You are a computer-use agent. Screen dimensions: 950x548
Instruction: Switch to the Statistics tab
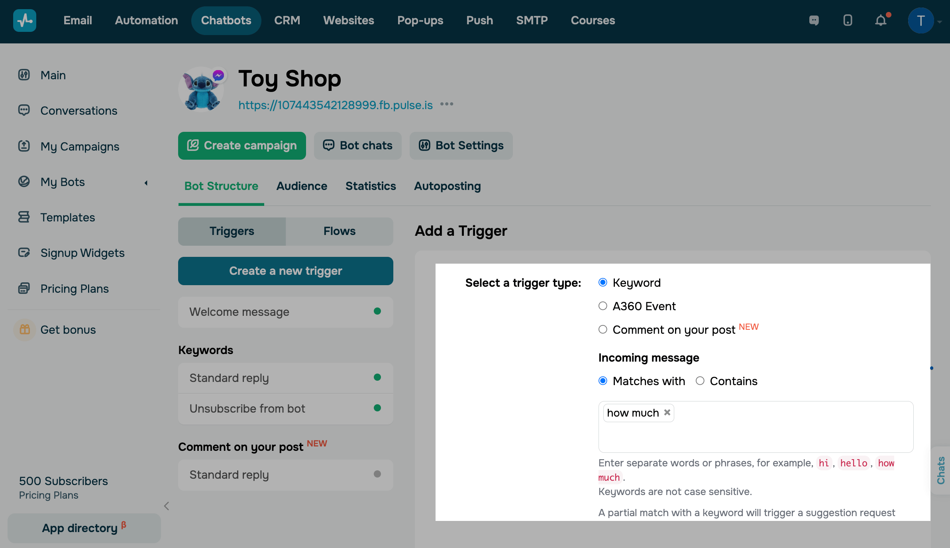coord(370,186)
